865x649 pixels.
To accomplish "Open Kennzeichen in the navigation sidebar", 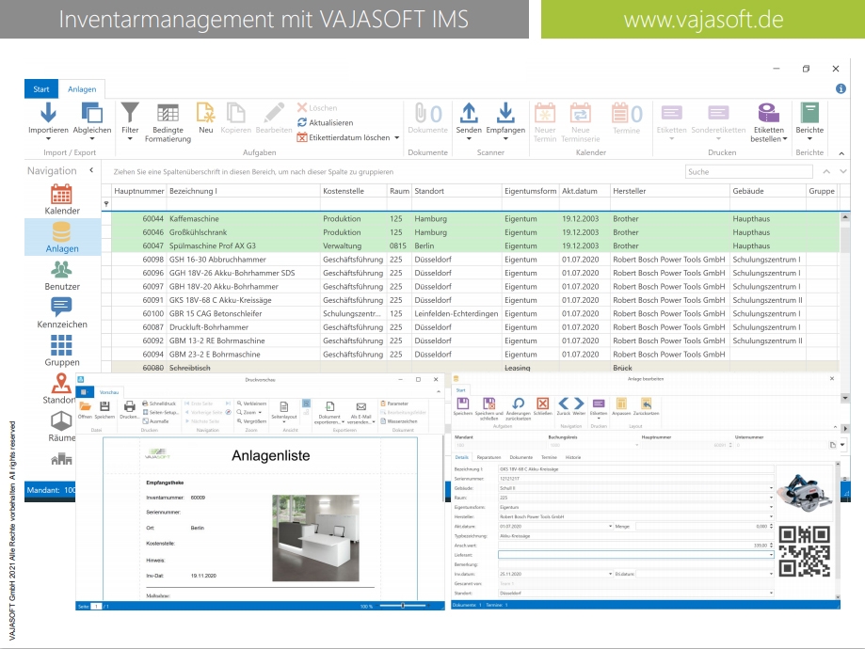I will (x=62, y=313).
